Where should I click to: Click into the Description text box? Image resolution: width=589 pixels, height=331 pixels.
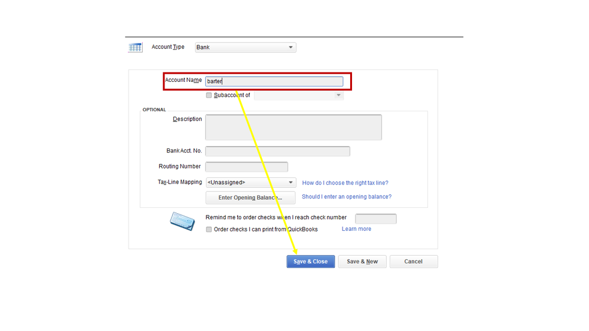click(294, 127)
